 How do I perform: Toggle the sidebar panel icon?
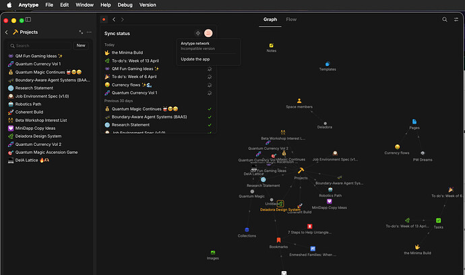point(28,19)
